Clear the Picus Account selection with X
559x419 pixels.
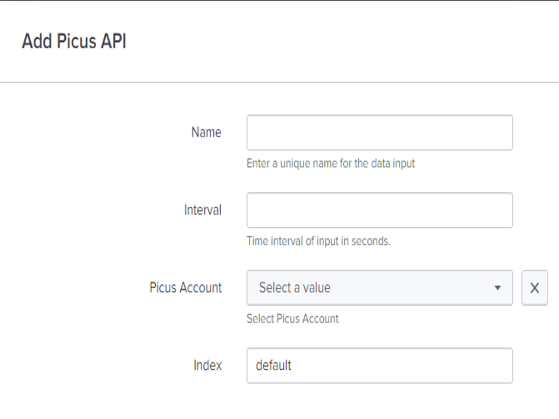pyautogui.click(x=535, y=288)
